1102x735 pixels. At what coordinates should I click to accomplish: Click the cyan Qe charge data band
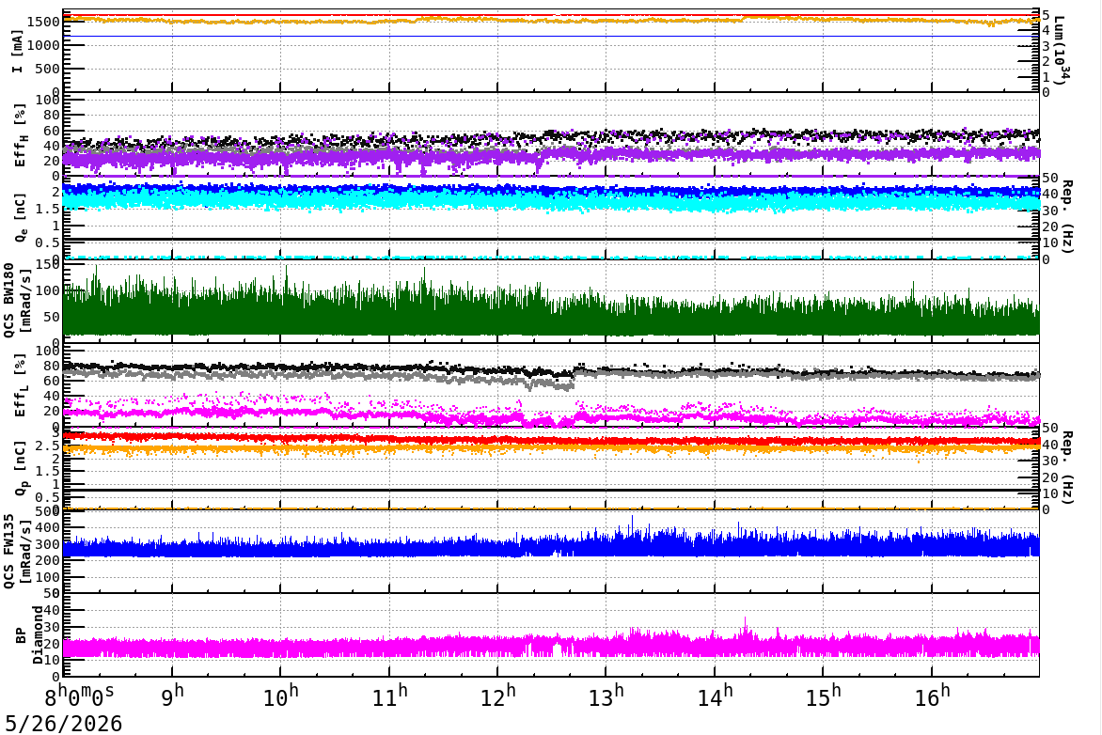[x=550, y=202]
